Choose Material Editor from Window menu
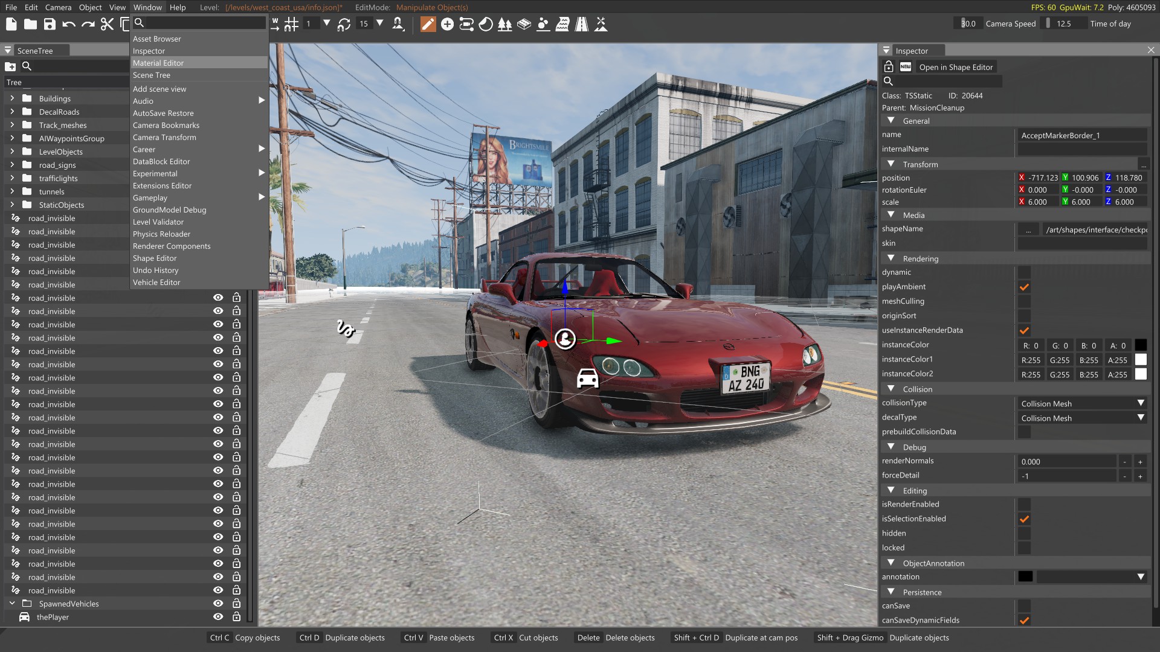 [x=158, y=63]
